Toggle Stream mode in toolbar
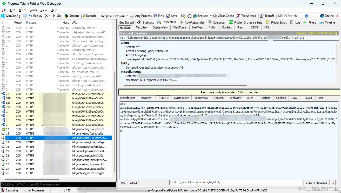The height and width of the screenshot is (193, 341). [x=72, y=16]
